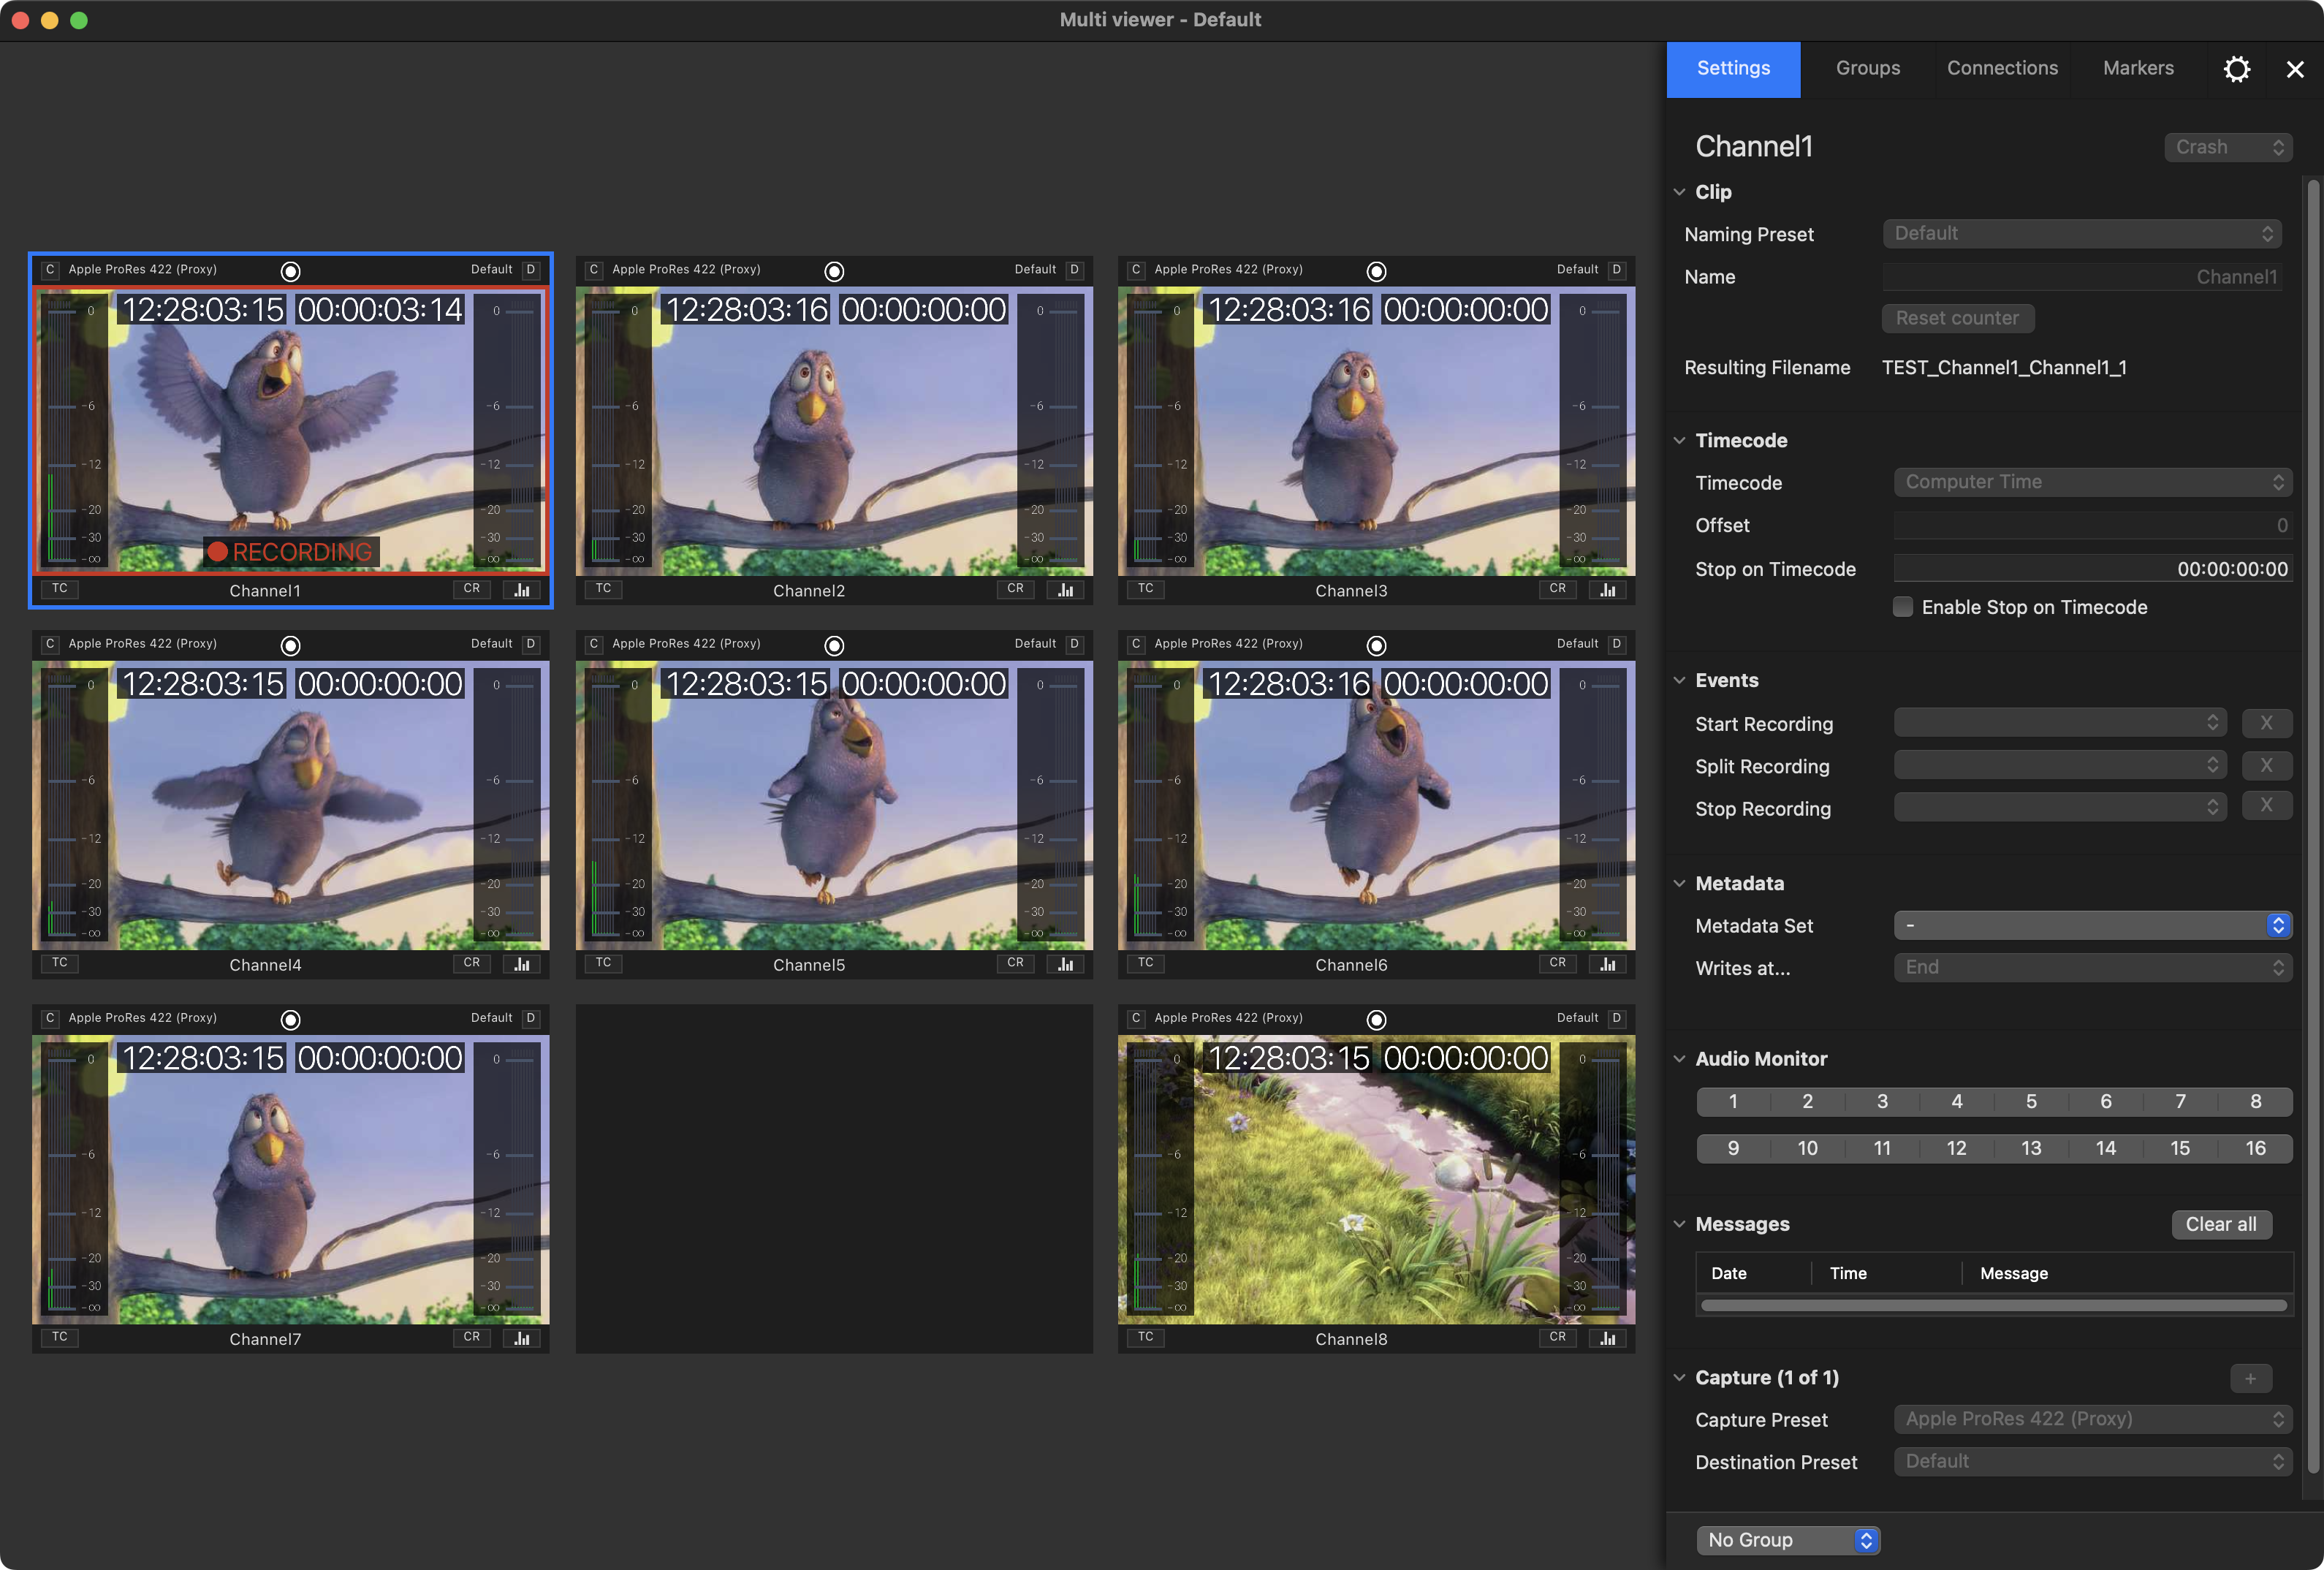This screenshot has width=2324, height=1570.
Task: Switch to the Settings tab
Action: tap(1733, 69)
